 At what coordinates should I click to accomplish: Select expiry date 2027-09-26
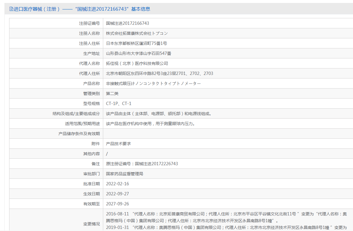pyautogui.click(x=117, y=204)
